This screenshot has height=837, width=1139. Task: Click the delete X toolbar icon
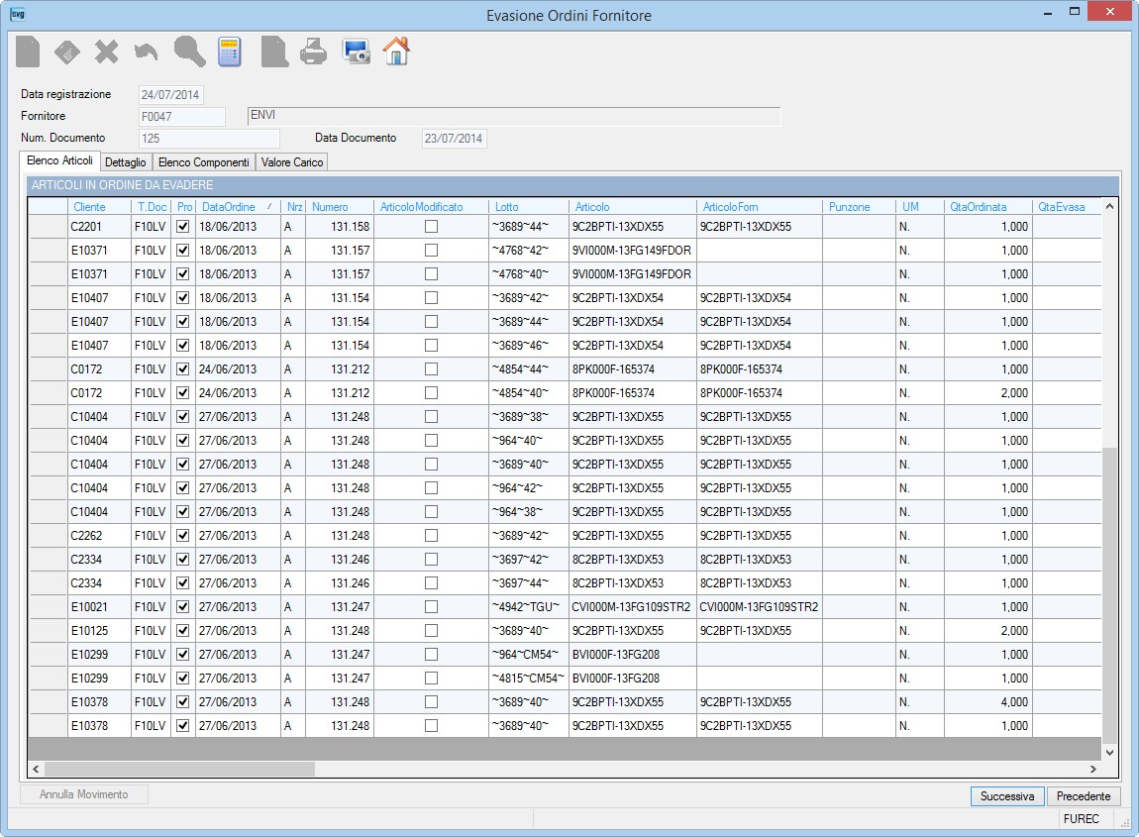pyautogui.click(x=106, y=52)
